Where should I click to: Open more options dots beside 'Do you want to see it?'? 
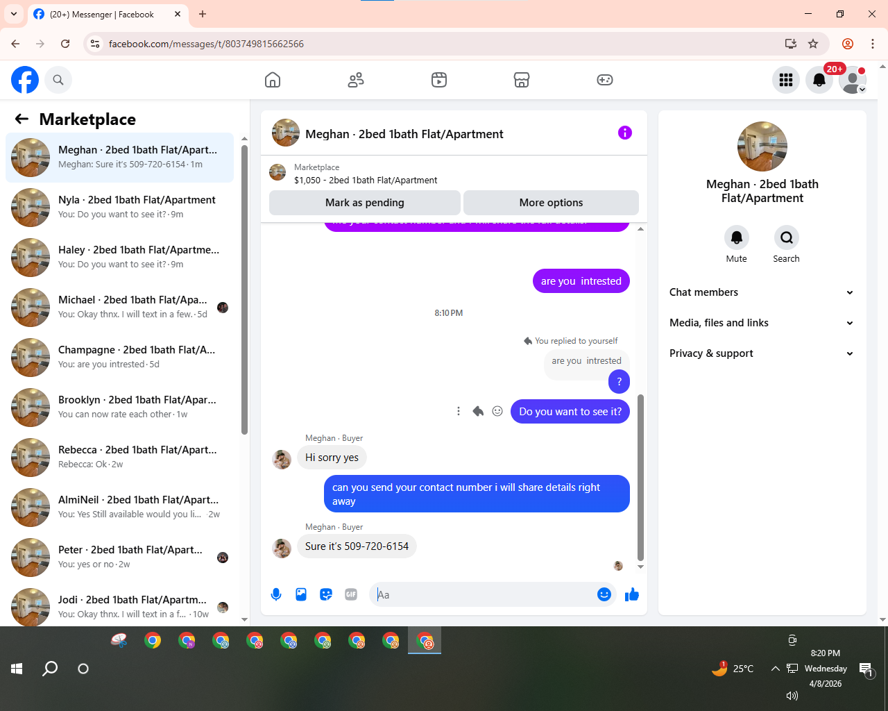(459, 411)
